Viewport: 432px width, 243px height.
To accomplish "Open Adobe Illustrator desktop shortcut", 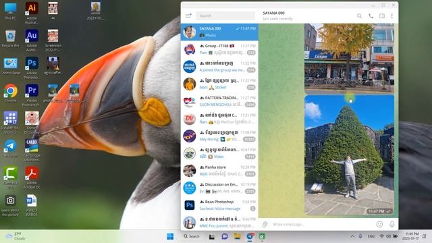I will coord(32,13).
